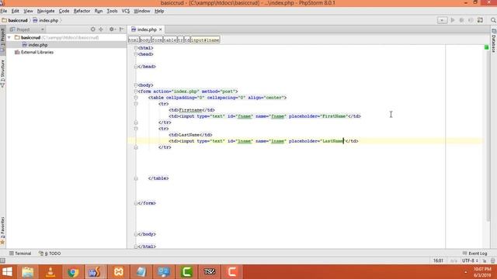
Task: Click the green inspection status indicator
Action: click(487, 47)
